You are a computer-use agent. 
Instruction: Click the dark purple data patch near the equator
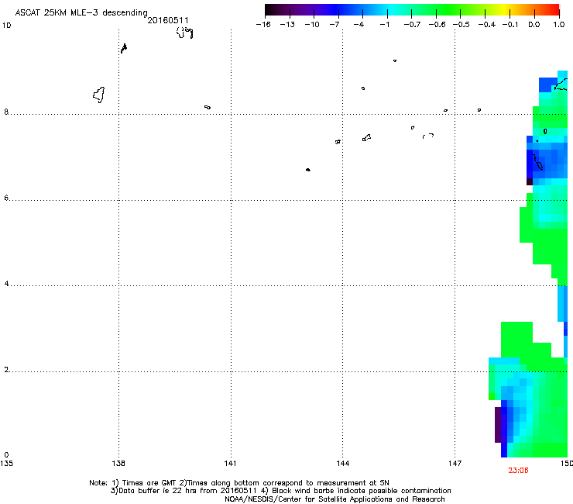(498, 425)
